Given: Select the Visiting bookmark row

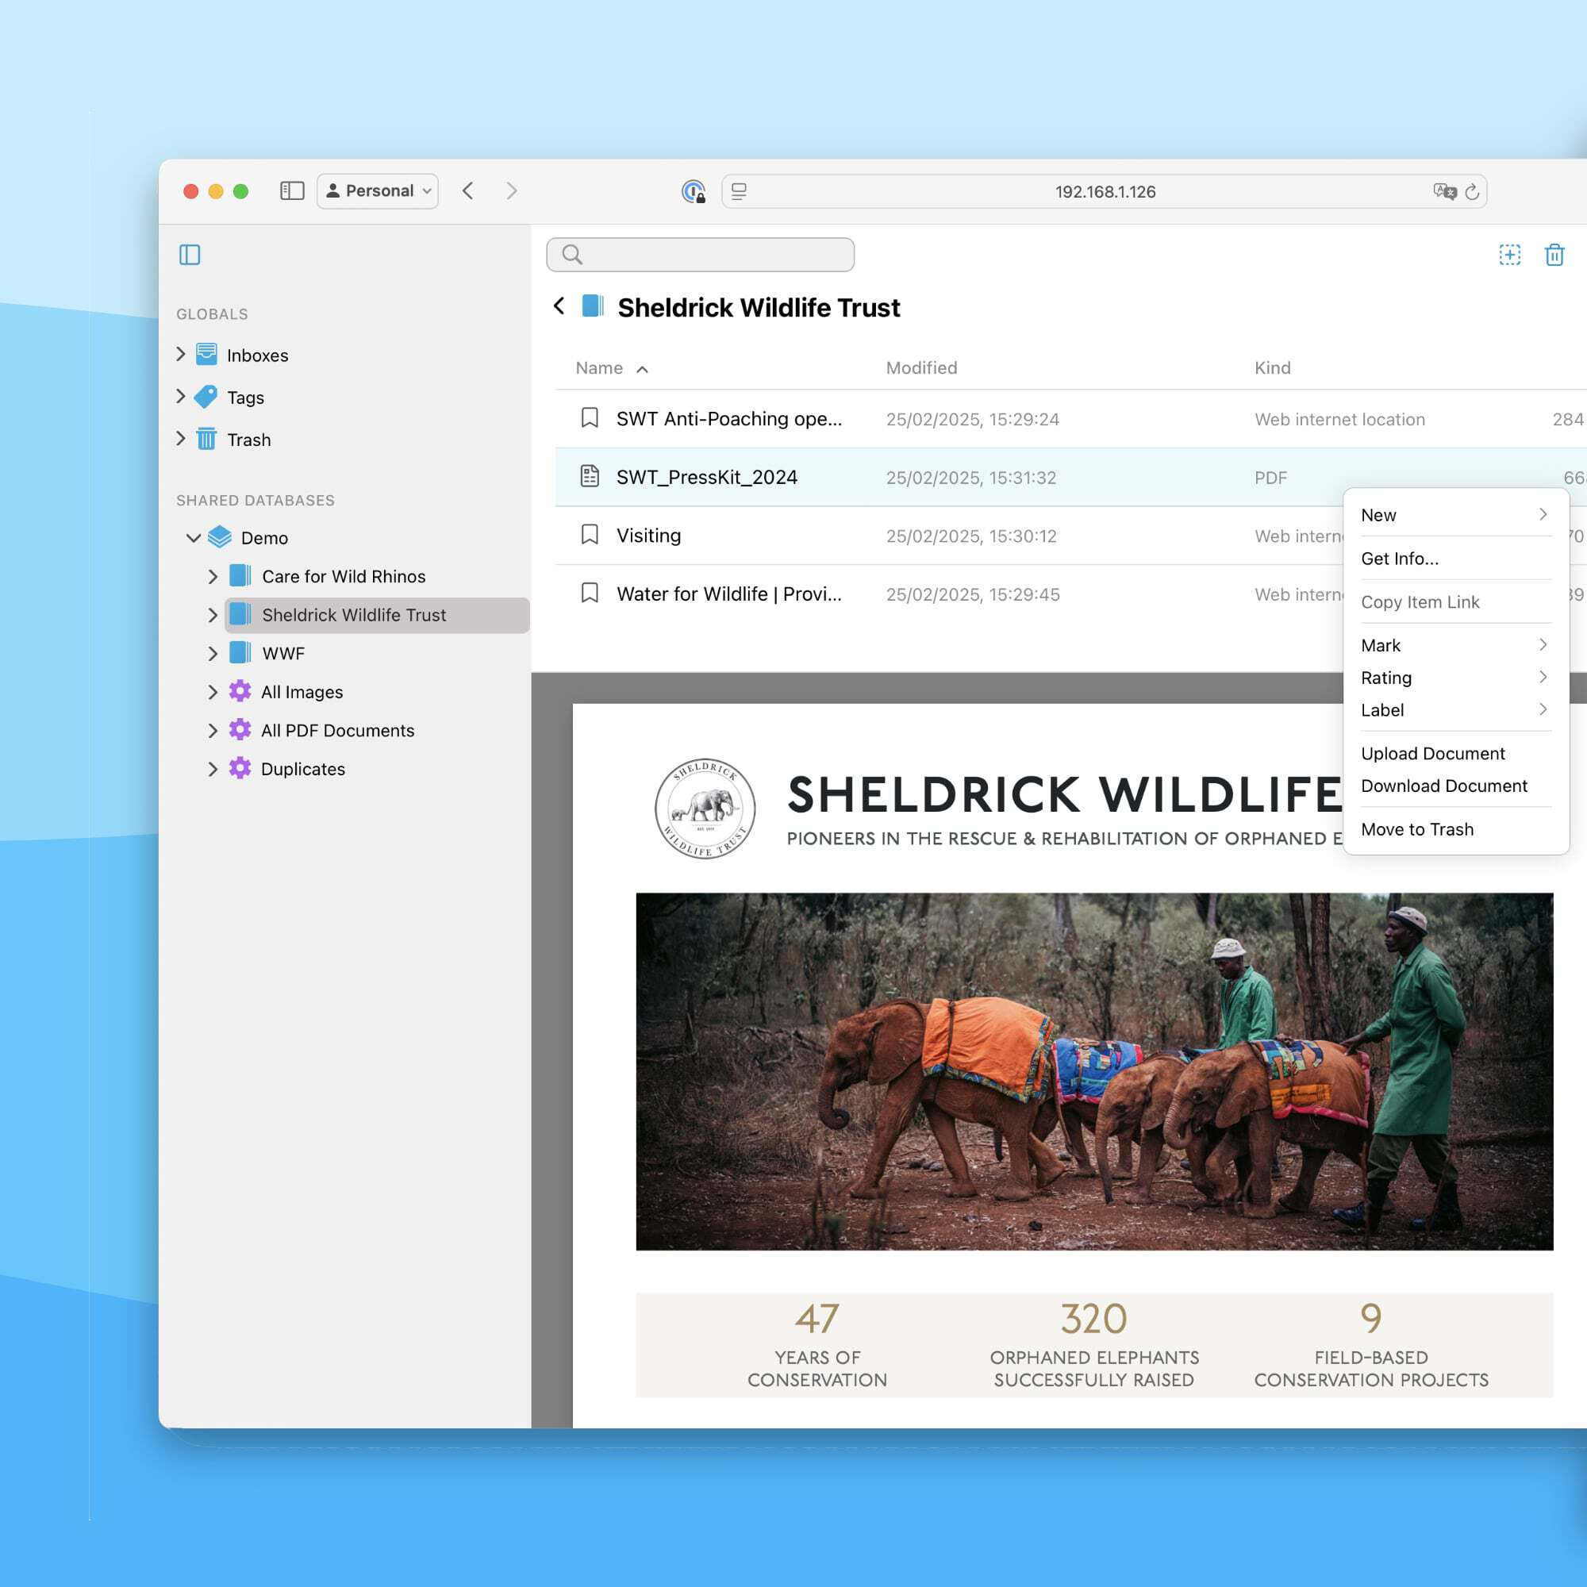Looking at the screenshot, I should point(949,536).
